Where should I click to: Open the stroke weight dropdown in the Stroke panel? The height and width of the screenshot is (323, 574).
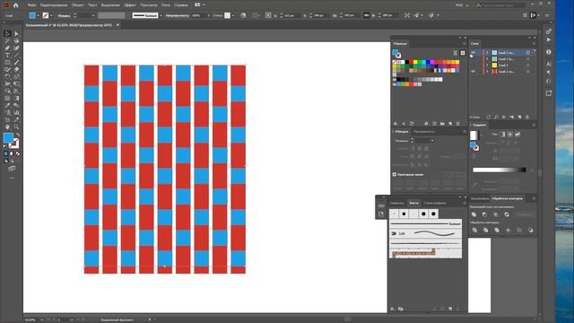(x=432, y=141)
